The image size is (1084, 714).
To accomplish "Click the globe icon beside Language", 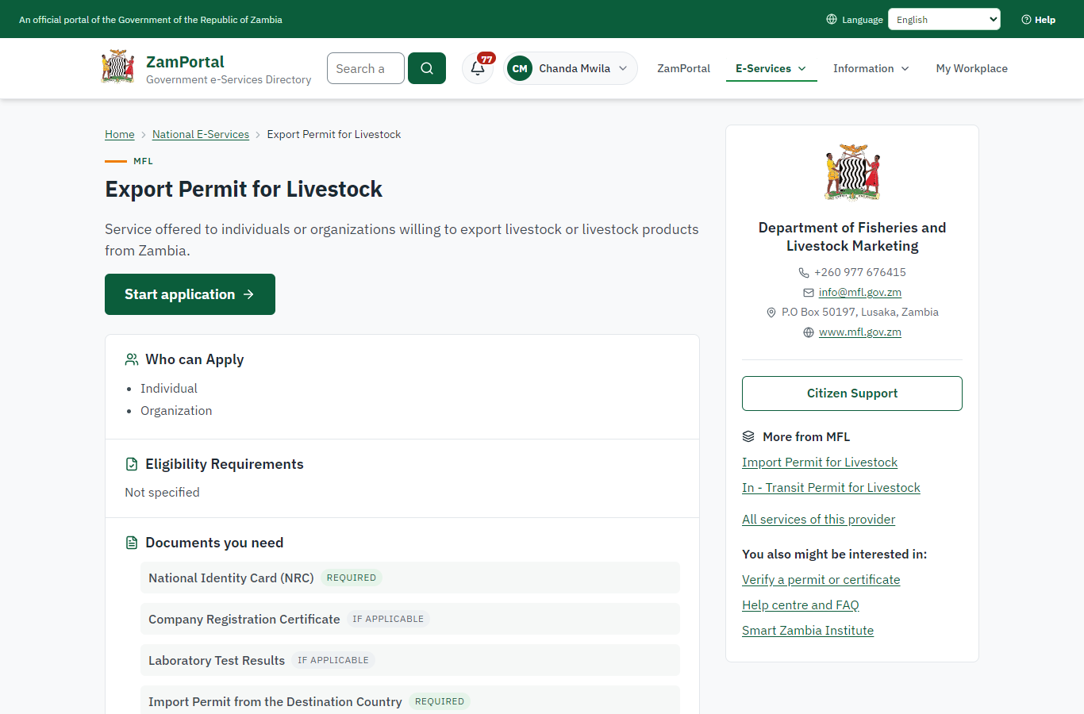I will (x=832, y=19).
